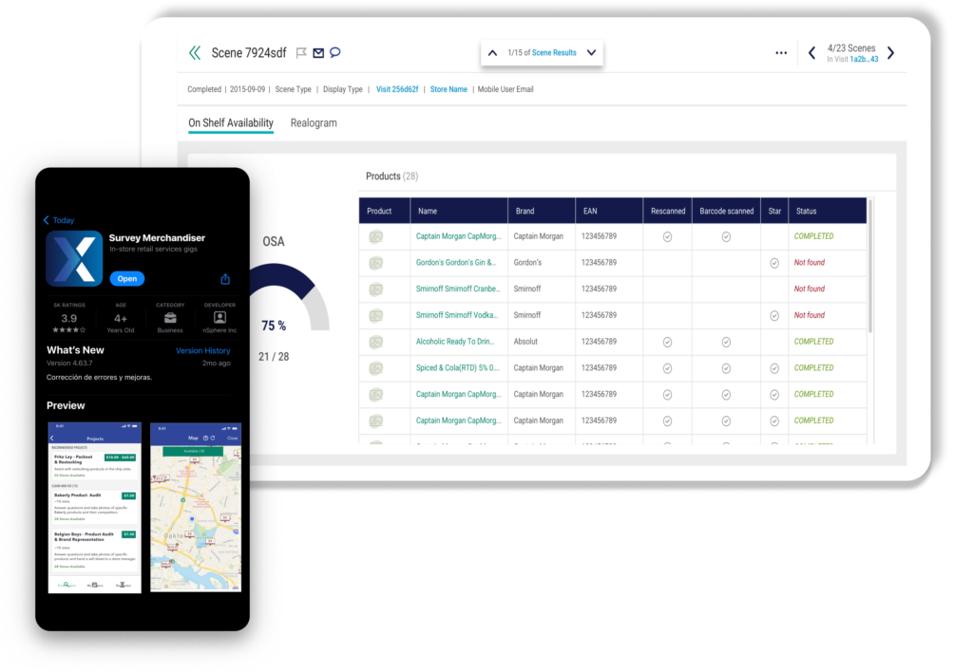The image size is (973, 672).
Task: Click the products table vertical scrollbar
Action: click(x=871, y=266)
